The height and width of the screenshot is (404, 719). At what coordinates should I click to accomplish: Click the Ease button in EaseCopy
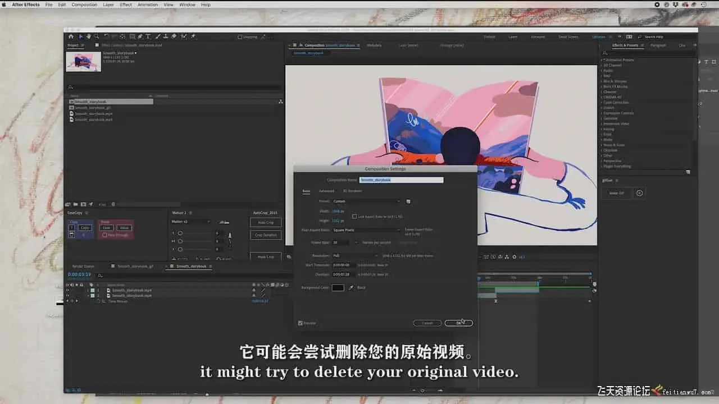[107, 228]
